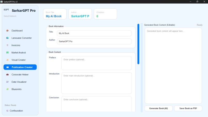Image resolution: width=208 pixels, height=117 pixels.
Task: Click Generate Book (AI) button
Action: coord(158,108)
